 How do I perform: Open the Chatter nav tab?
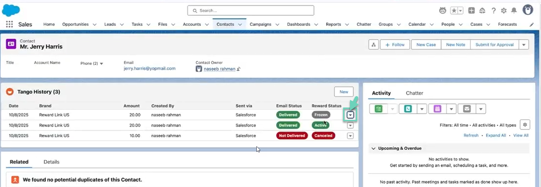click(x=364, y=24)
